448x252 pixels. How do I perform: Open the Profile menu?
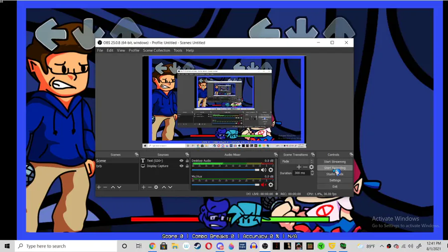[134, 50]
